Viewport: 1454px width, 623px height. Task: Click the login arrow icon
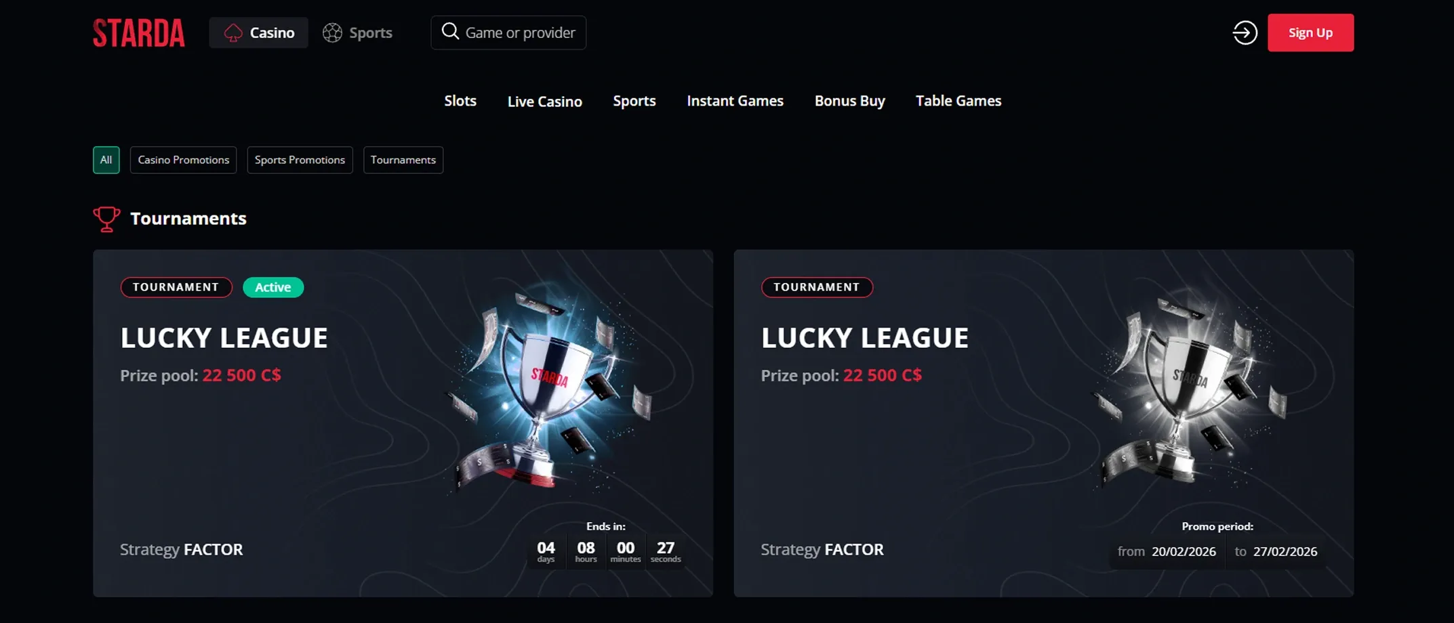click(x=1245, y=33)
